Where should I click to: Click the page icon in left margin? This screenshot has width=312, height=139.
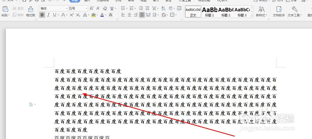coord(31,104)
